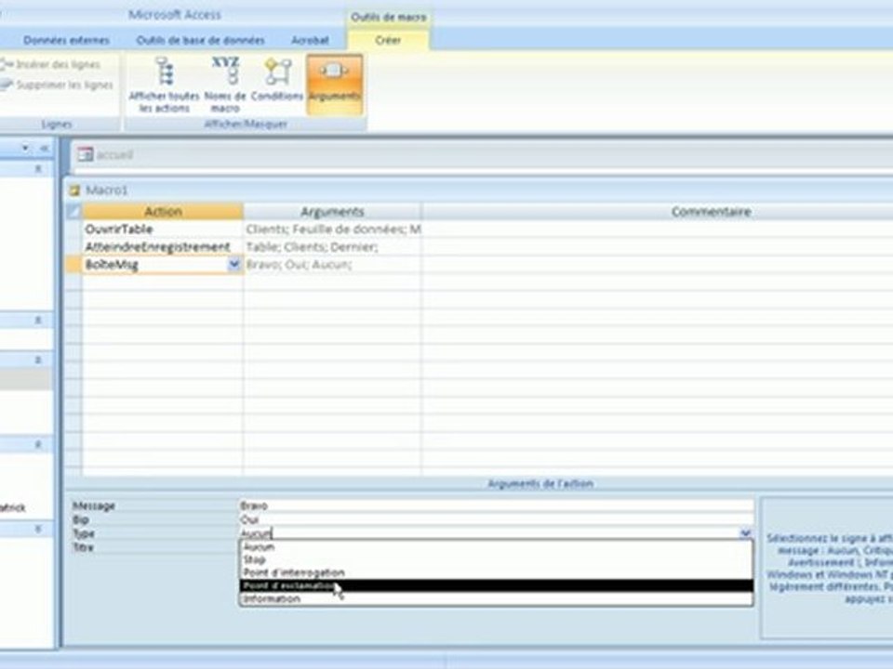This screenshot has height=669, width=893.
Task: Click the select-all corner of macro grid
Action: 73,212
